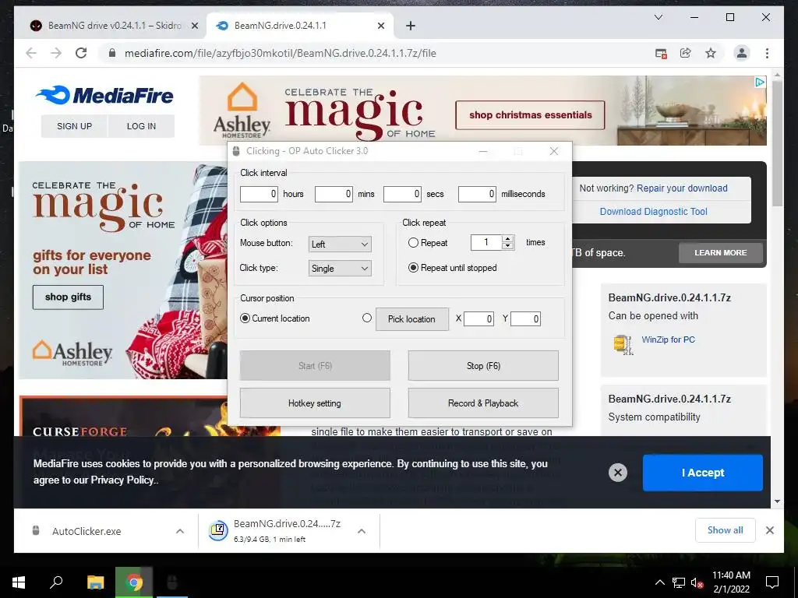Close the Skidrow BeamNG drive tab
Screen dimensions: 798x598
coord(194,26)
